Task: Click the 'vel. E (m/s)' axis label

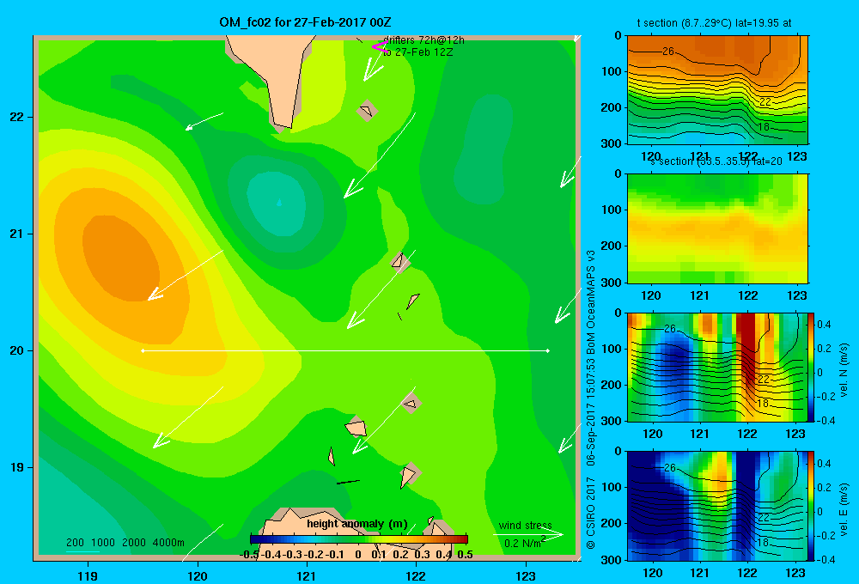Action: (x=844, y=509)
